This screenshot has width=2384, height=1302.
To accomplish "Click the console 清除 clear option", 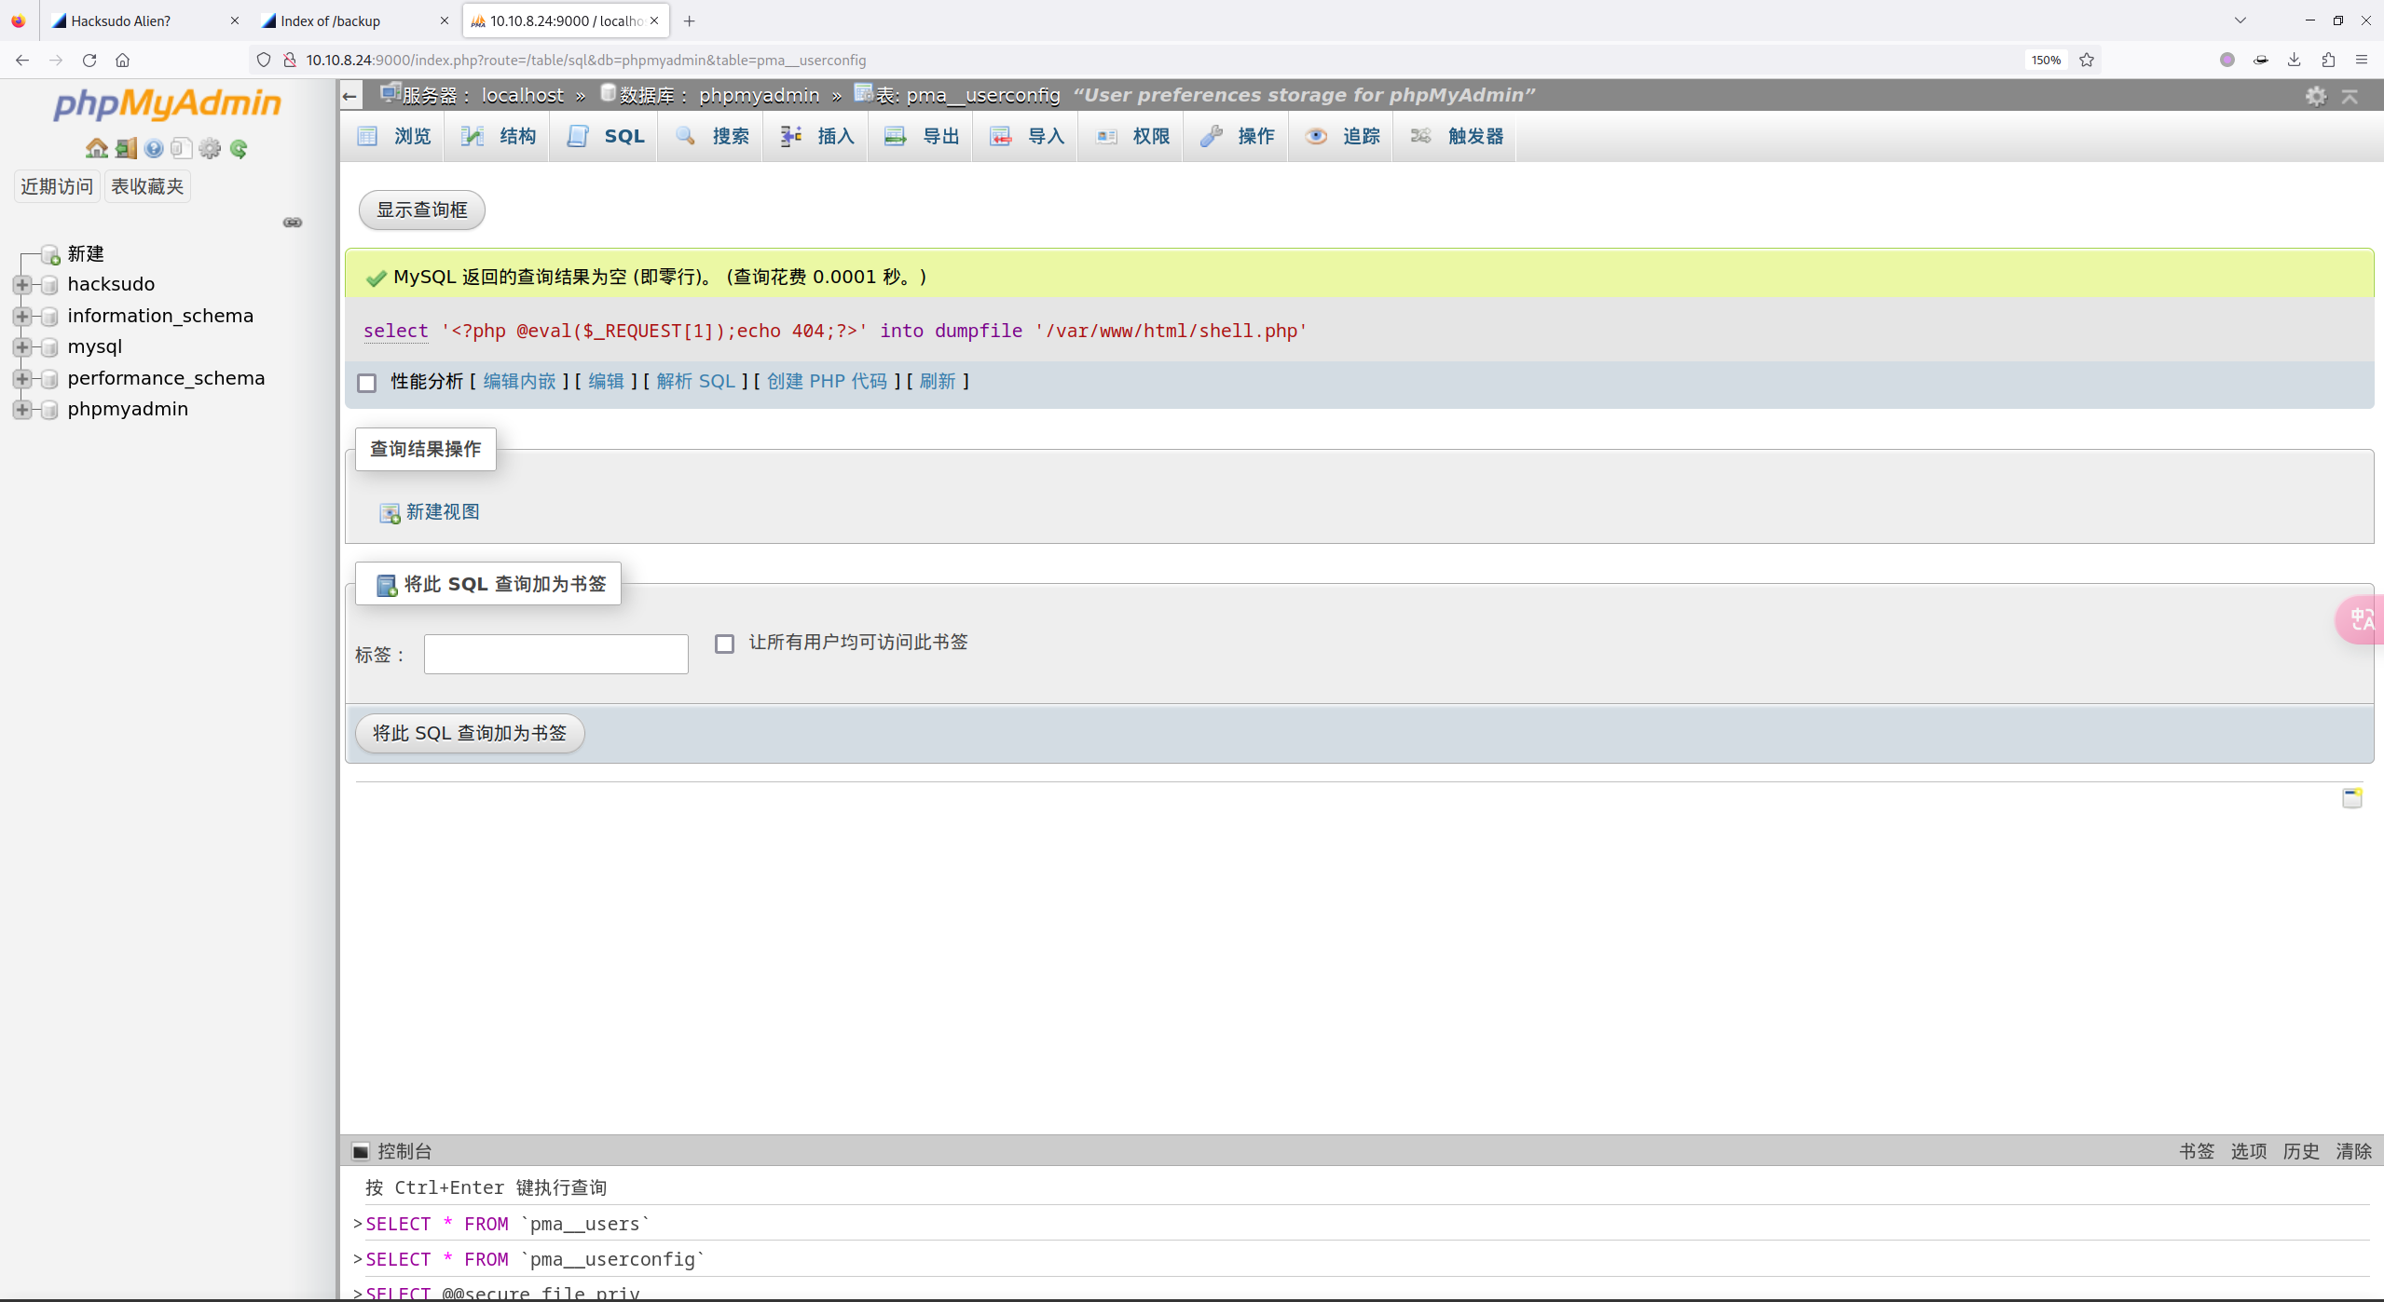I will point(2353,1151).
